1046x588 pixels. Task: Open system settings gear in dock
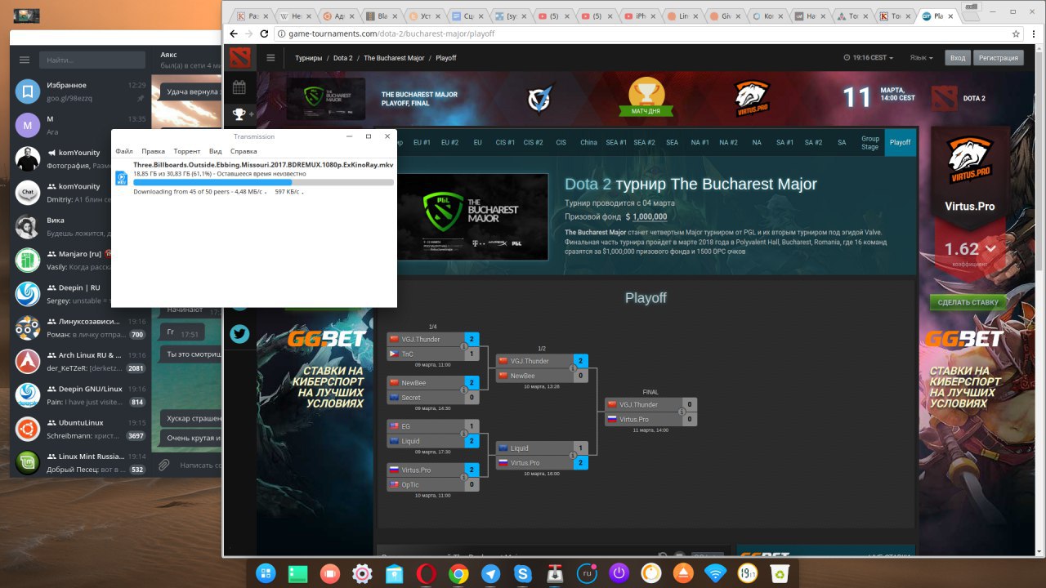(x=362, y=573)
